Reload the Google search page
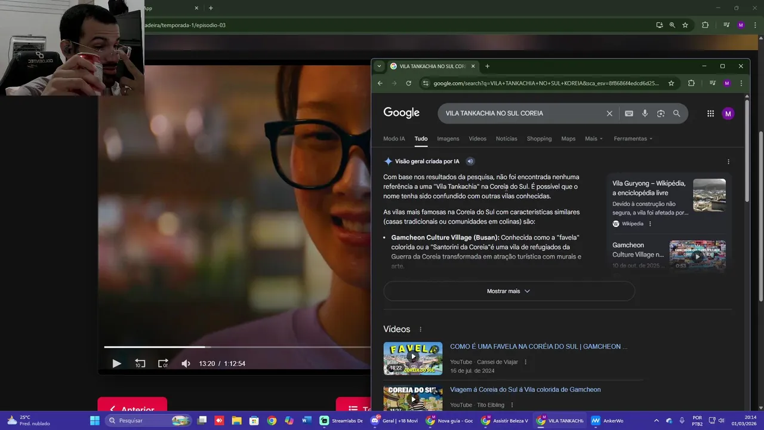Image resolution: width=764 pixels, height=430 pixels. click(x=408, y=83)
